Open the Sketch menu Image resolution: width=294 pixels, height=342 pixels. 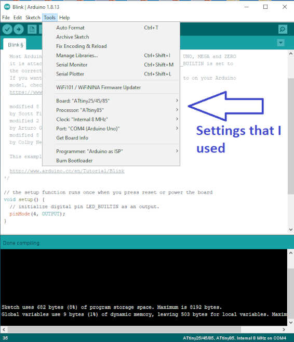coord(33,18)
